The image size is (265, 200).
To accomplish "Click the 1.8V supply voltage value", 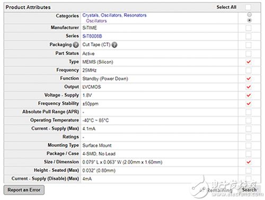I will click(87, 95).
